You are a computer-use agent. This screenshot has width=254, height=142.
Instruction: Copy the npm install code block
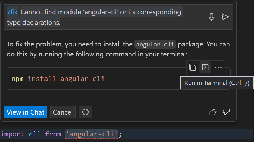[193, 68]
